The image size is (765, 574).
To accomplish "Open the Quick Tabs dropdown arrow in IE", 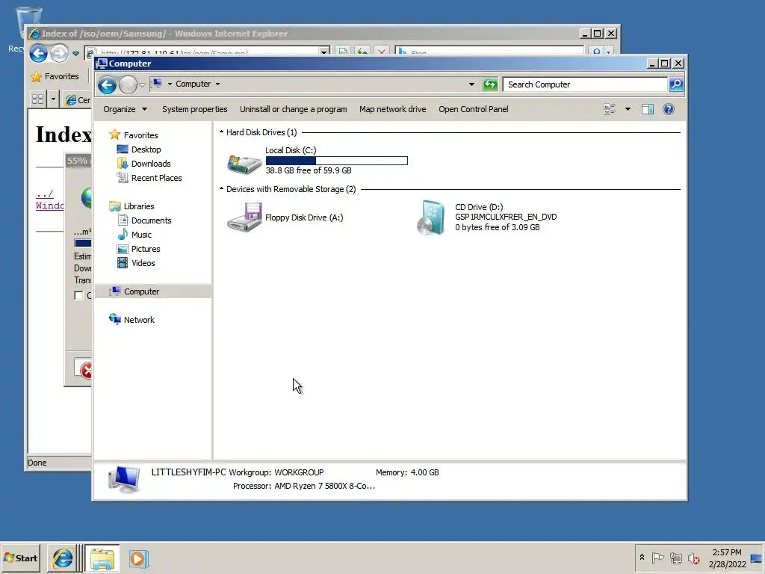I will 53,99.
